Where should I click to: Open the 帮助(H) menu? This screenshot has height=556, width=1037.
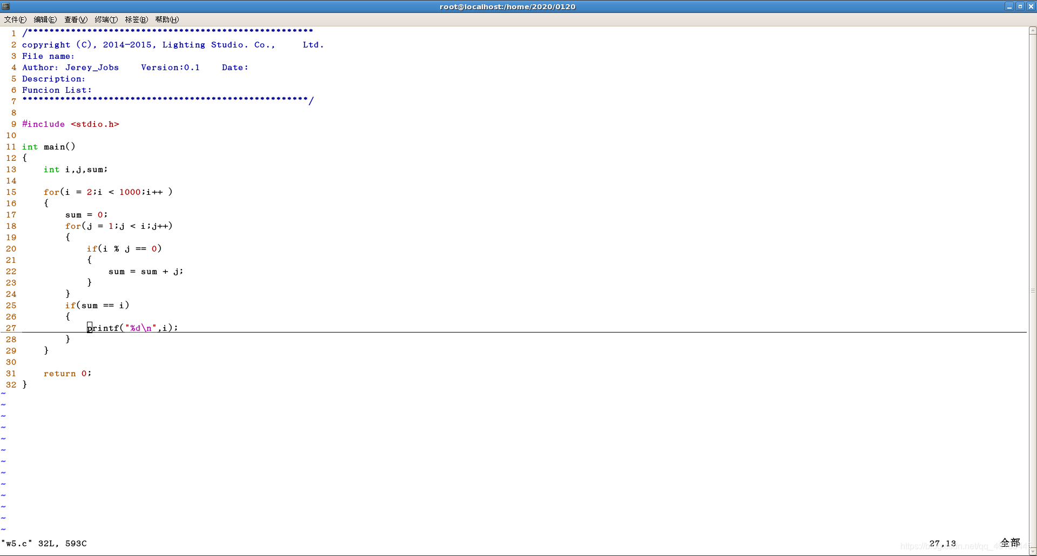pyautogui.click(x=167, y=19)
